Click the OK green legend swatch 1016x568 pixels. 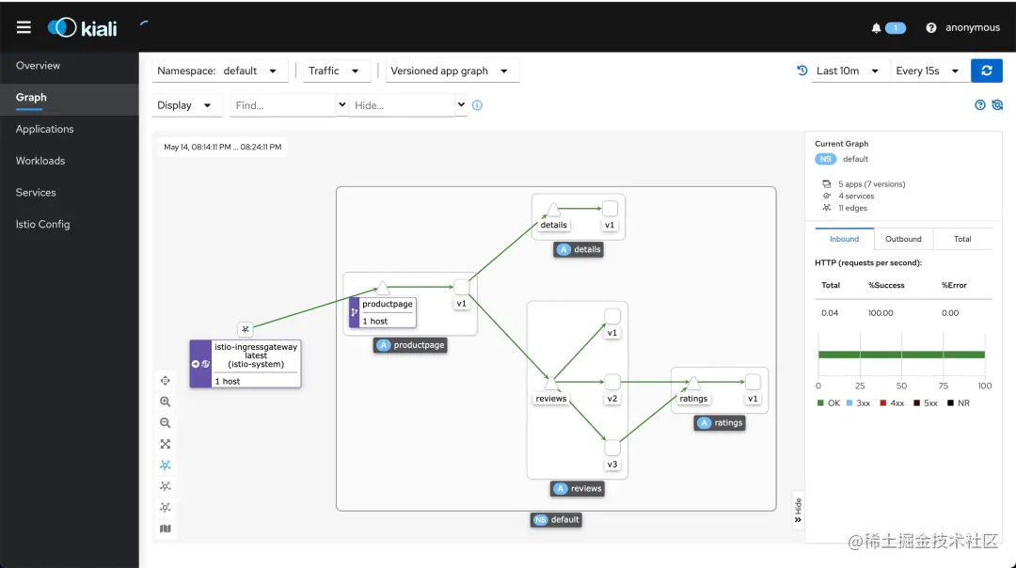[x=820, y=402]
